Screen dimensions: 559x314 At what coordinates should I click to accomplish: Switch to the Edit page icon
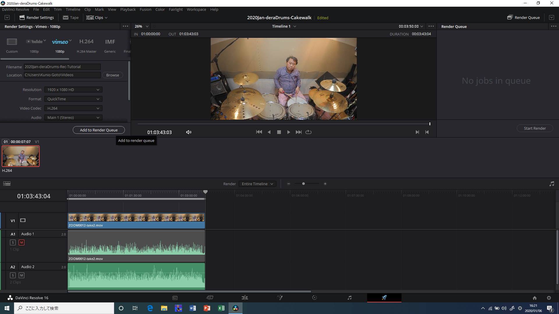point(245,298)
